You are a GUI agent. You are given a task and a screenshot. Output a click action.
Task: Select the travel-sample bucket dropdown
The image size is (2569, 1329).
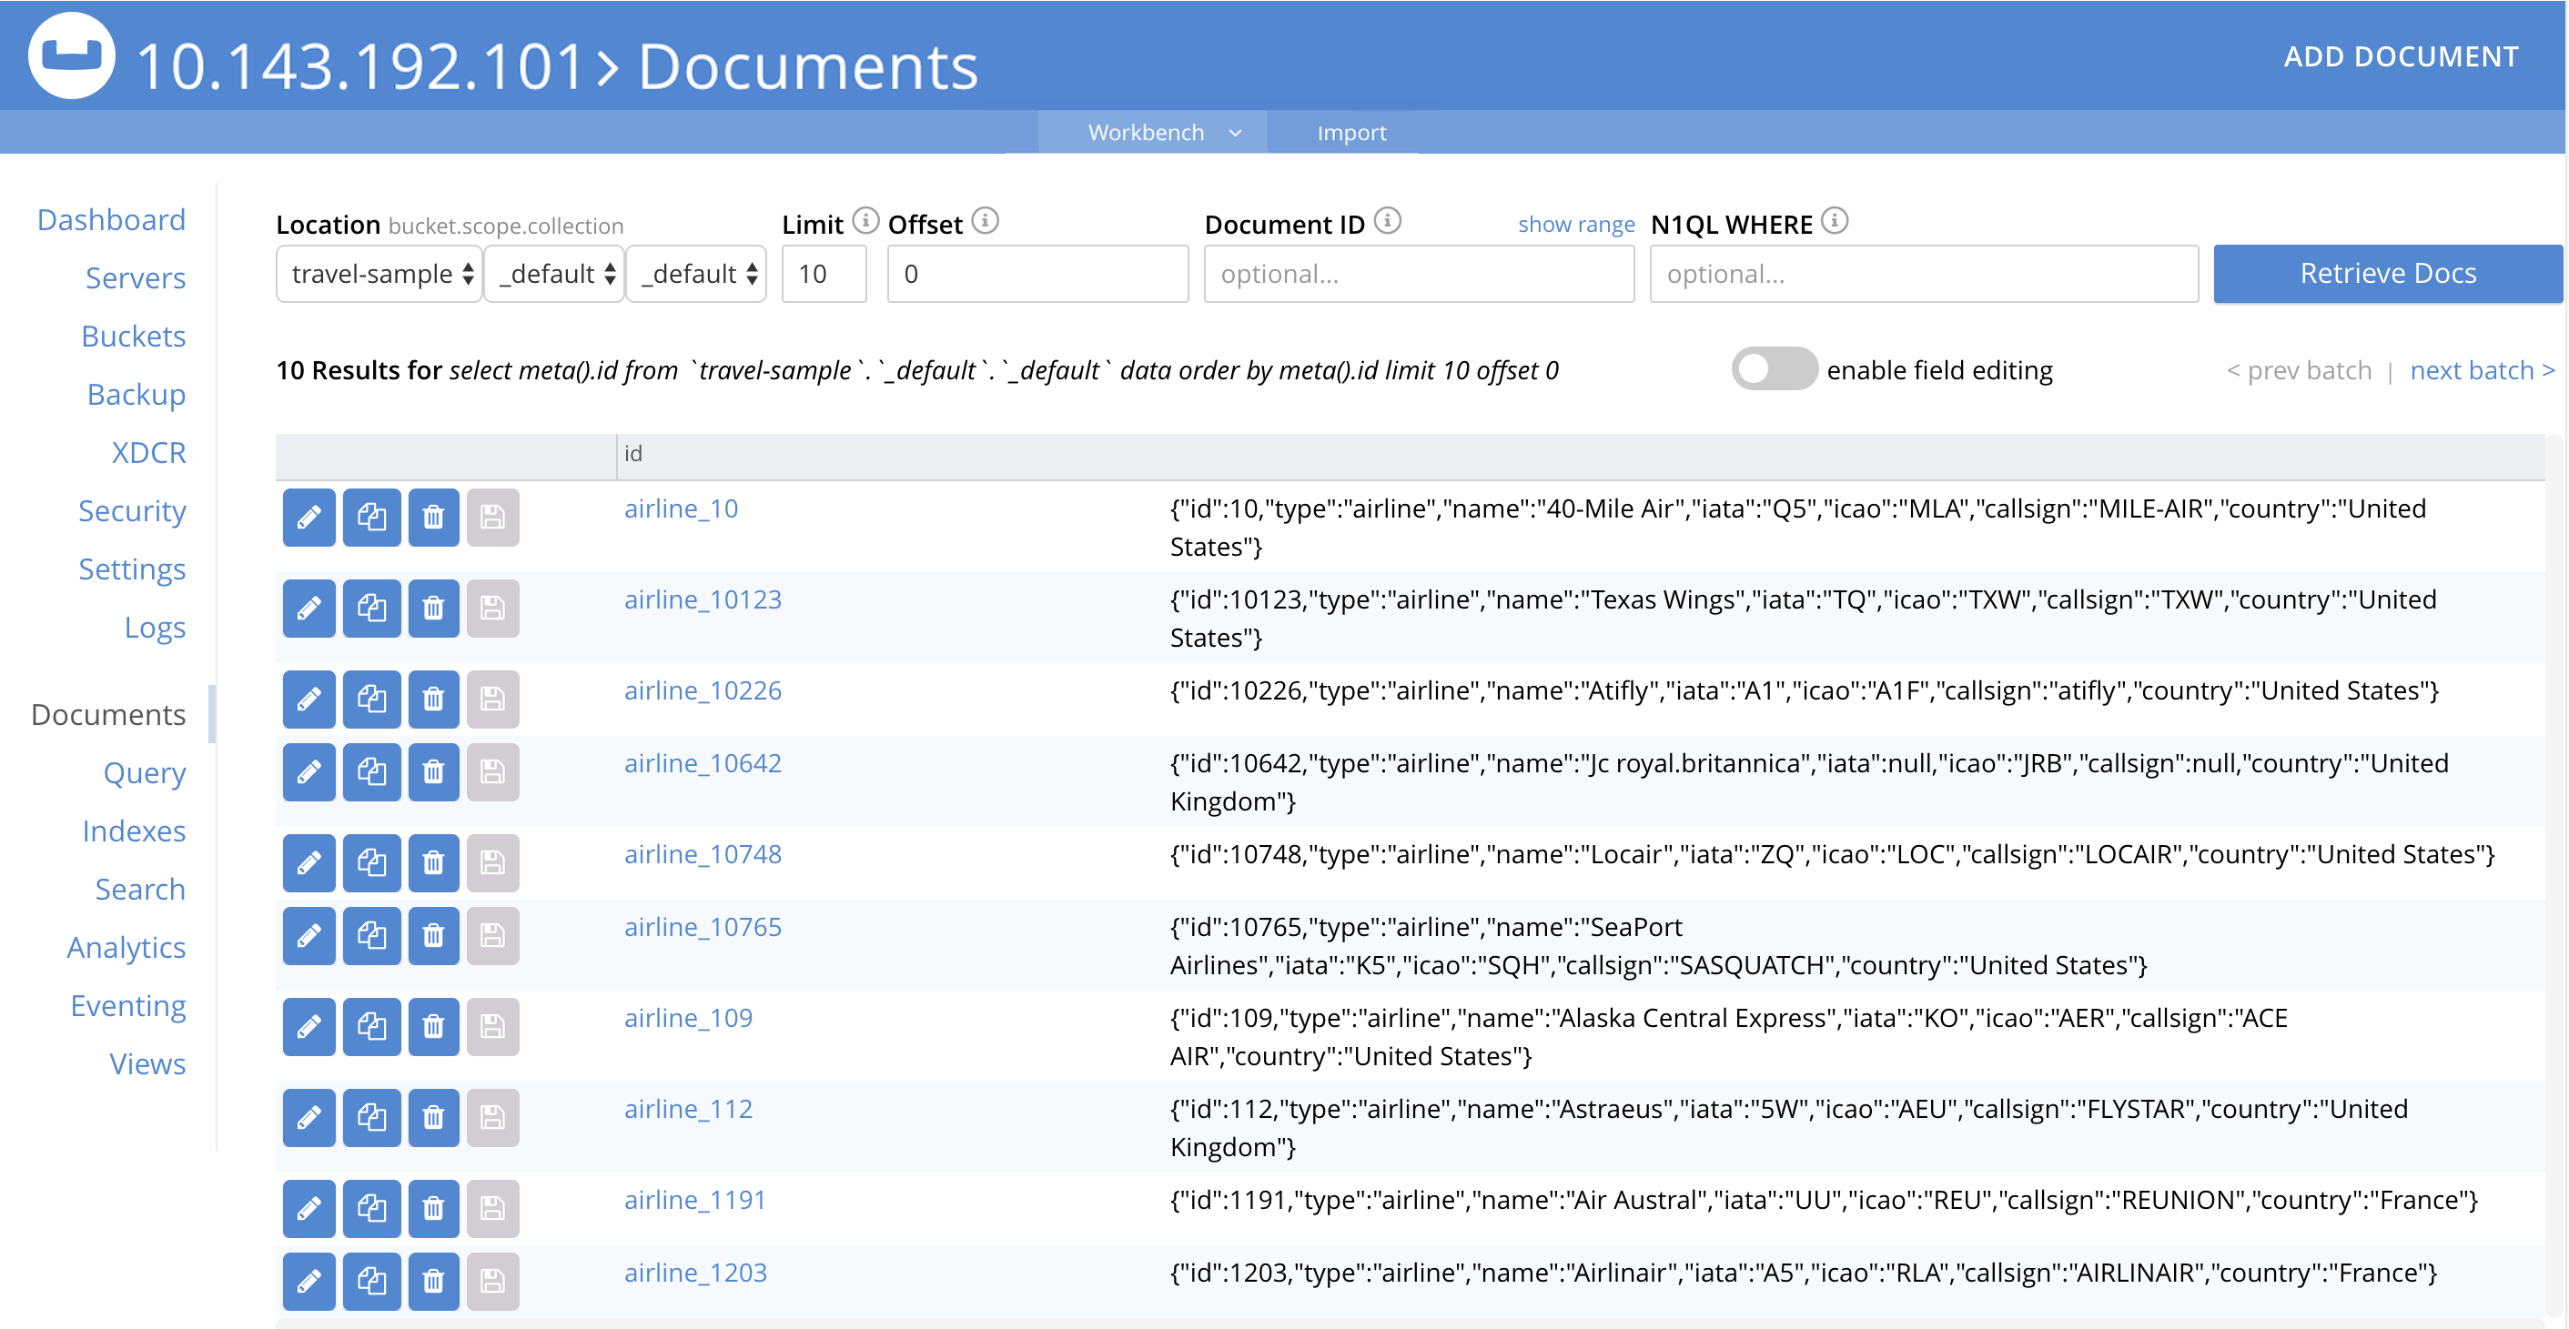[x=379, y=273]
